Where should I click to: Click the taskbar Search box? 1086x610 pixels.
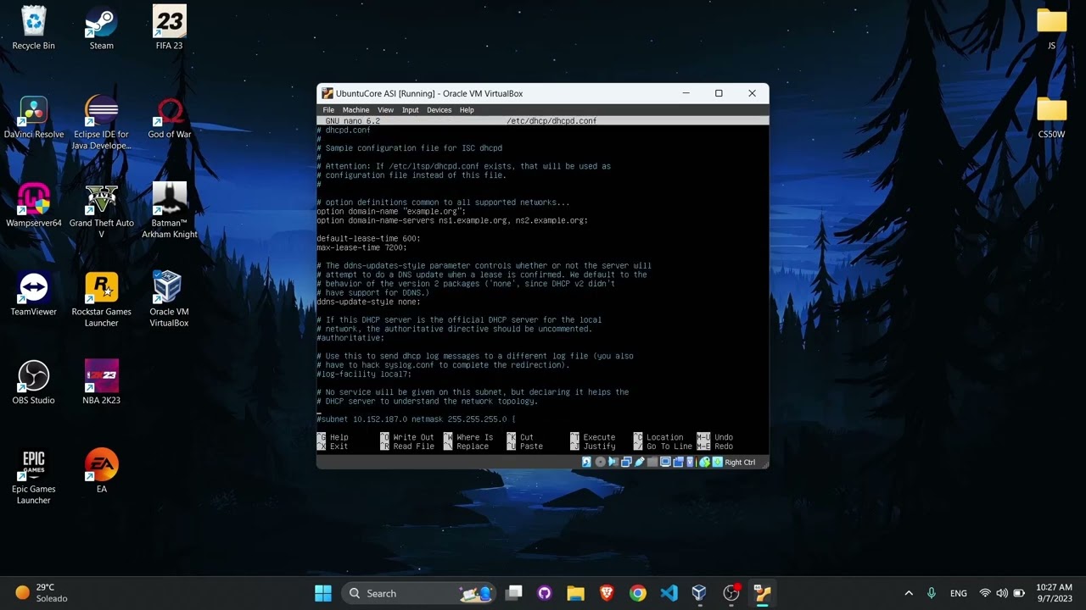[x=419, y=593]
